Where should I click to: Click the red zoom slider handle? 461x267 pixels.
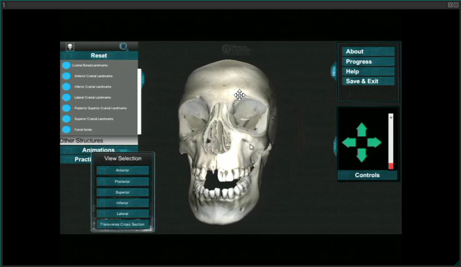(x=391, y=166)
